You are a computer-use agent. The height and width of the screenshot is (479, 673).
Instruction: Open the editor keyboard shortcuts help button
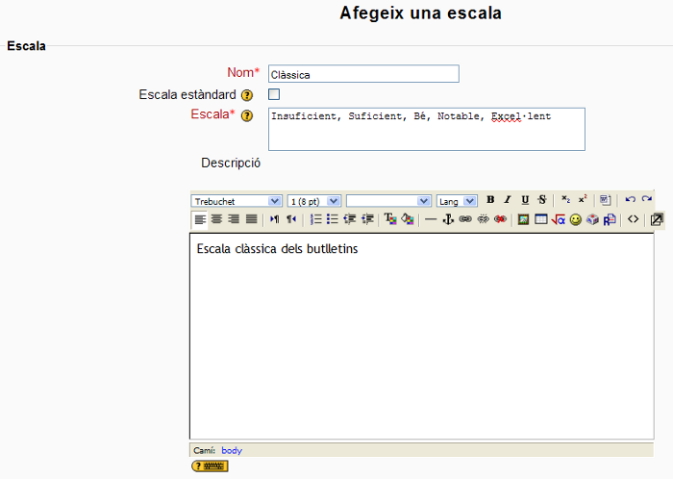pos(210,466)
